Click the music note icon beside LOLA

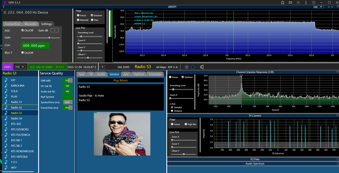pyautogui.click(x=6, y=91)
